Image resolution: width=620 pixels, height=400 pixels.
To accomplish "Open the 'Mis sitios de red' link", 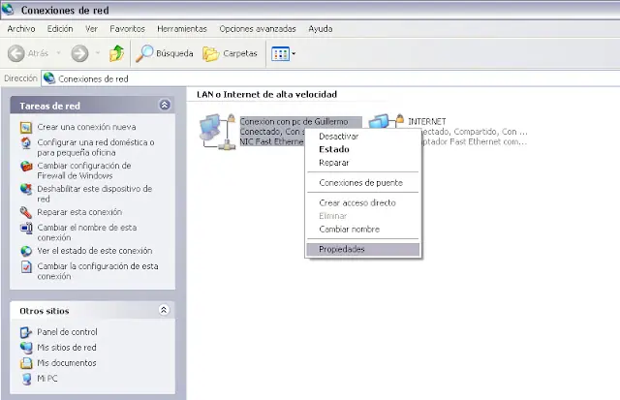I will (x=67, y=348).
